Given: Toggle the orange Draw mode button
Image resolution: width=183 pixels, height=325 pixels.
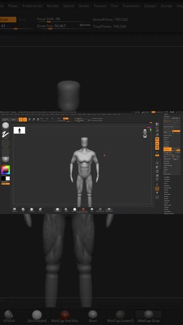Looking at the screenshot, I should (25, 120).
